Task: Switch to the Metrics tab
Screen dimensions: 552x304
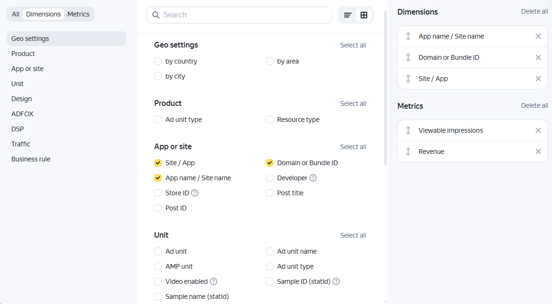Action: 78,14
